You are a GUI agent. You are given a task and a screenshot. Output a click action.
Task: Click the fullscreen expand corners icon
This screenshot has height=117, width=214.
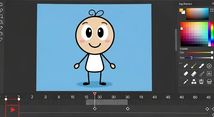[212, 10]
